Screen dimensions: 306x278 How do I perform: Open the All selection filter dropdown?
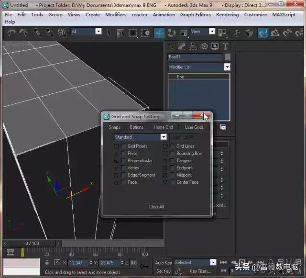pyautogui.click(x=86, y=32)
